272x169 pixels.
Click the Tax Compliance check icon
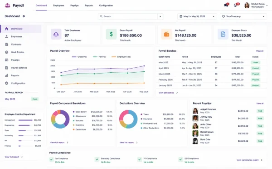point(52,159)
